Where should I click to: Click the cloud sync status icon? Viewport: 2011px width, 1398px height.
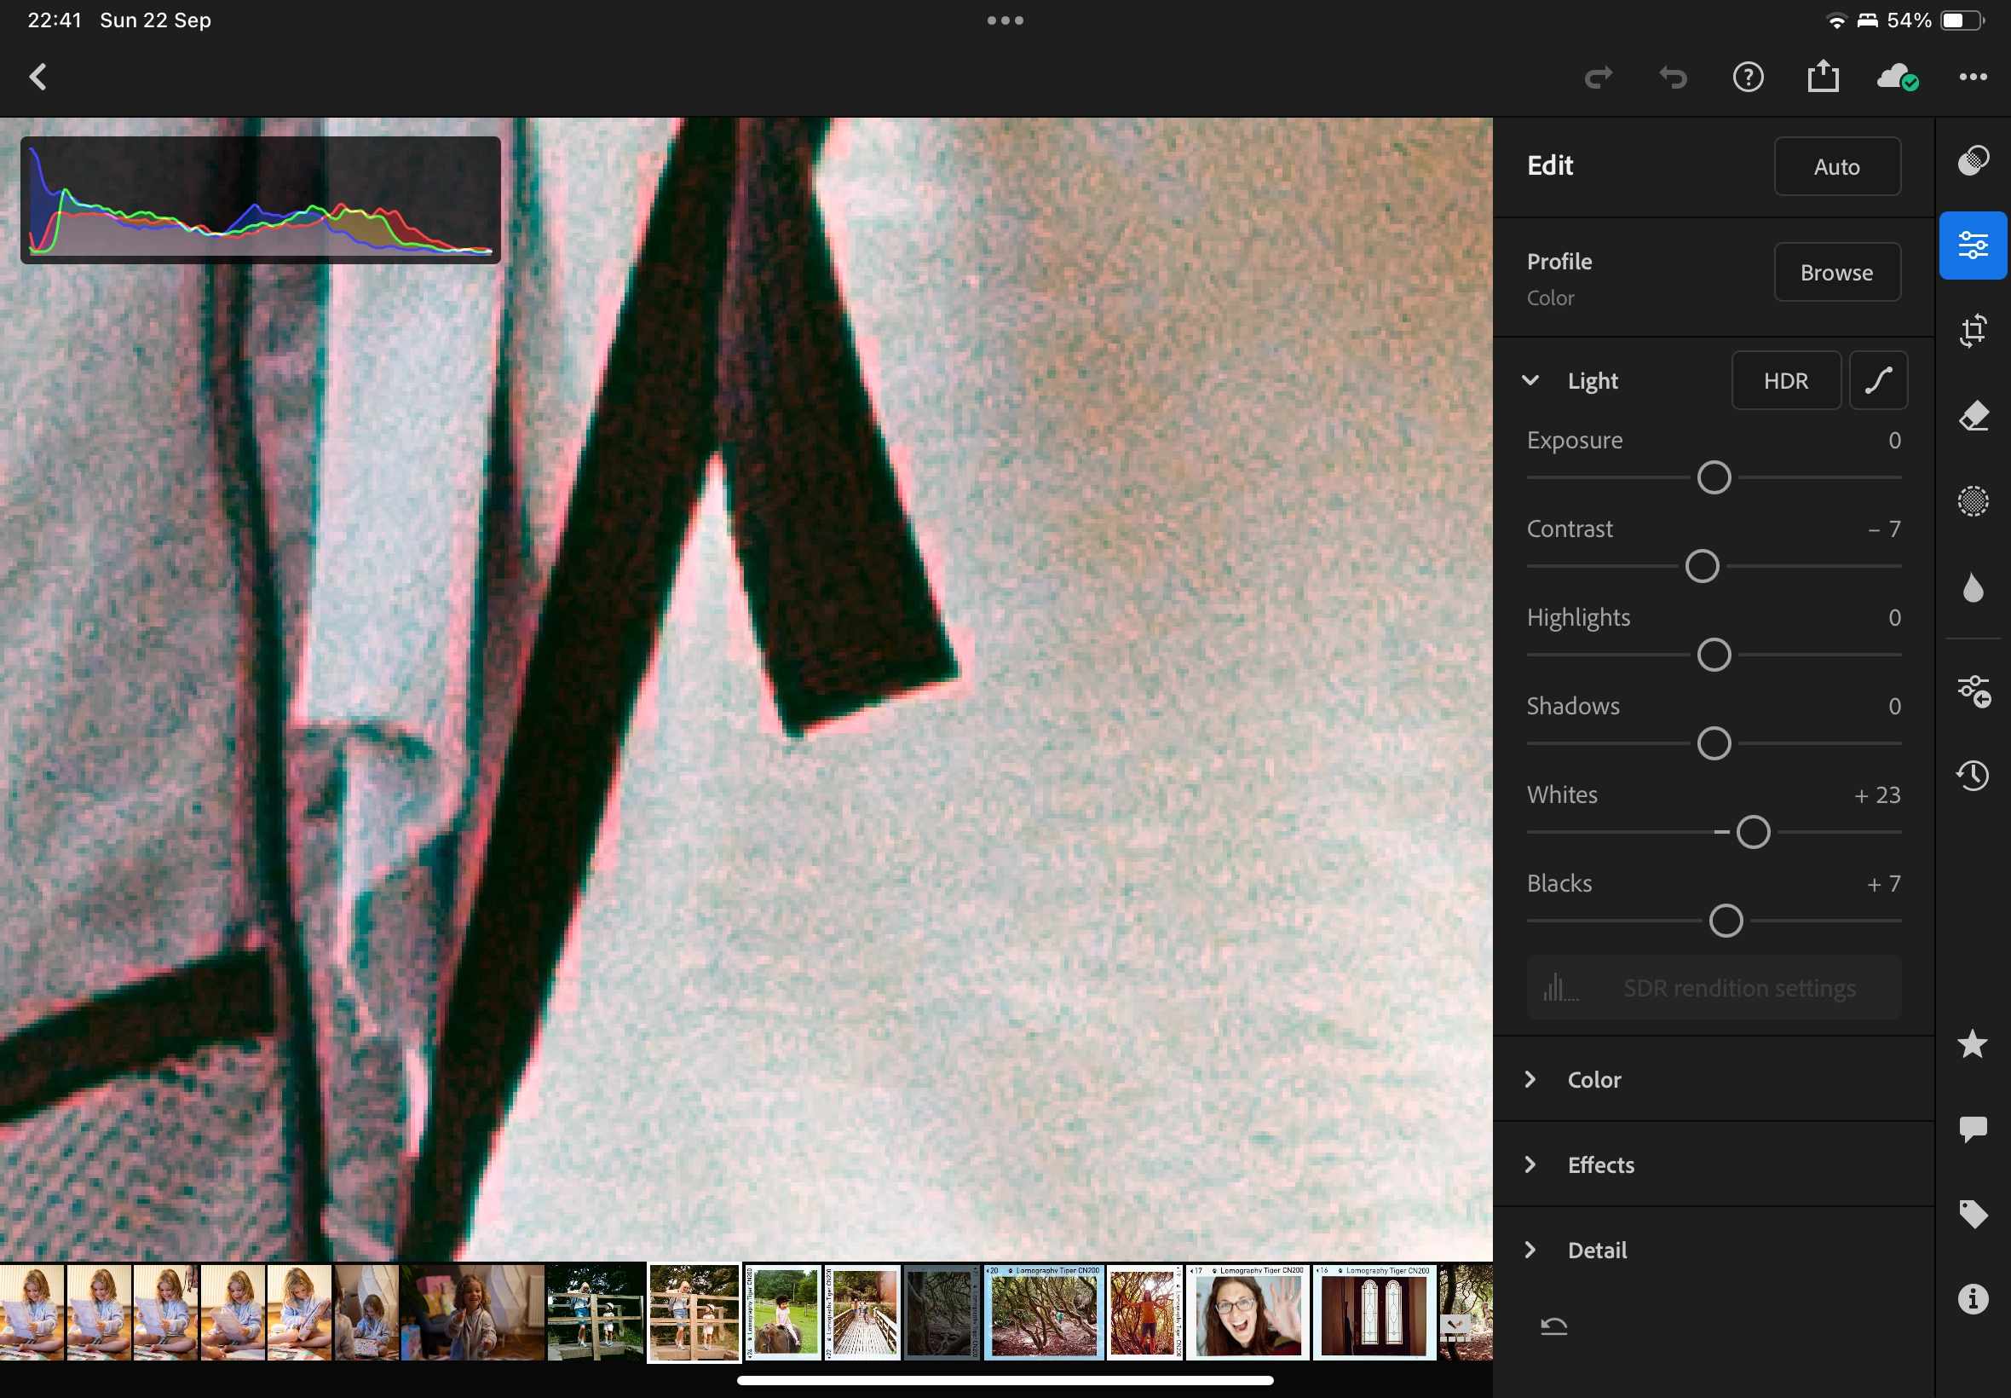click(x=1896, y=78)
